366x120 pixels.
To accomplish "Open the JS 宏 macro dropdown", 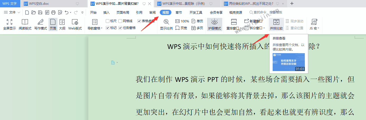I will (319, 28).
